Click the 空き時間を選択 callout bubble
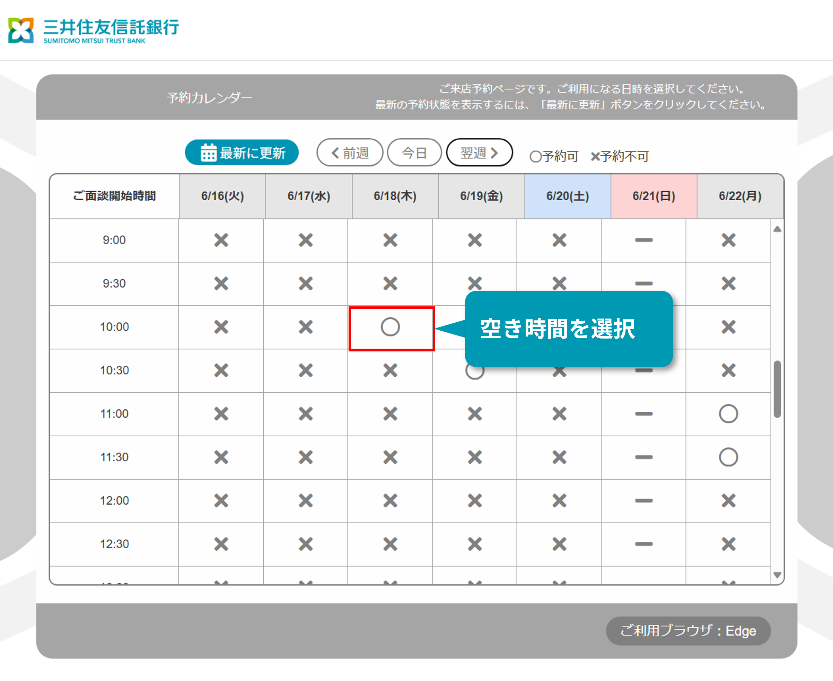Screen dimensions: 833x681 click(569, 329)
